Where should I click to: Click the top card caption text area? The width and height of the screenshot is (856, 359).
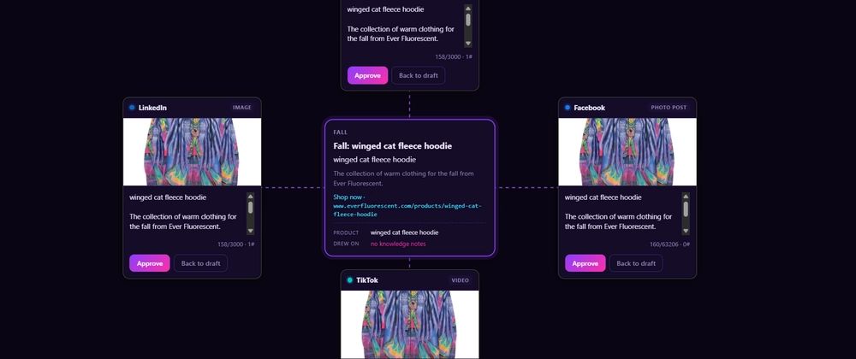coord(405,24)
